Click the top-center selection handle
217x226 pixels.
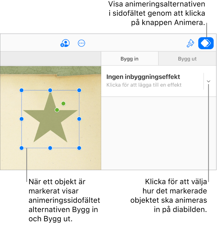pos(50,90)
